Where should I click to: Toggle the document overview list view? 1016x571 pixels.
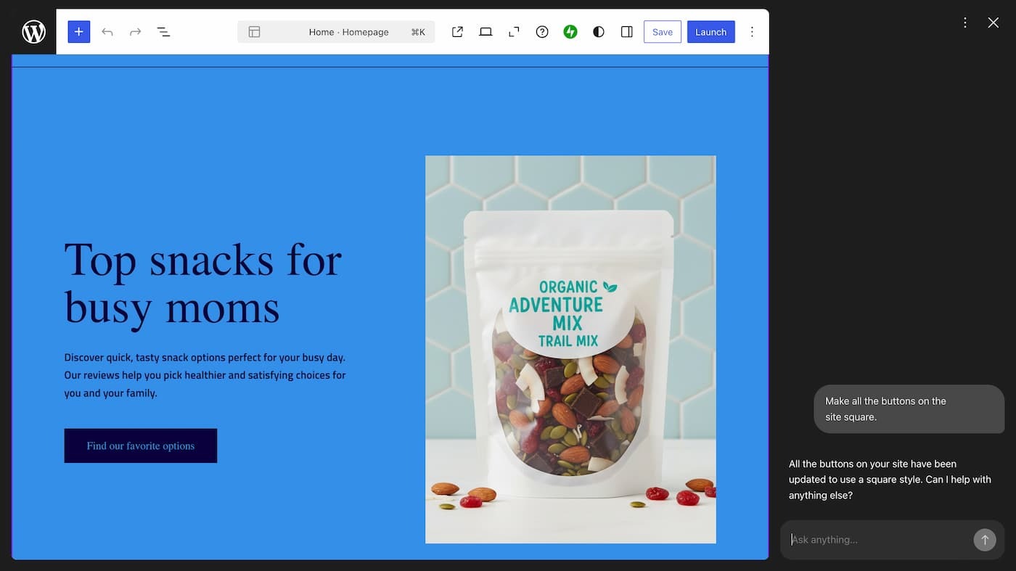163,32
